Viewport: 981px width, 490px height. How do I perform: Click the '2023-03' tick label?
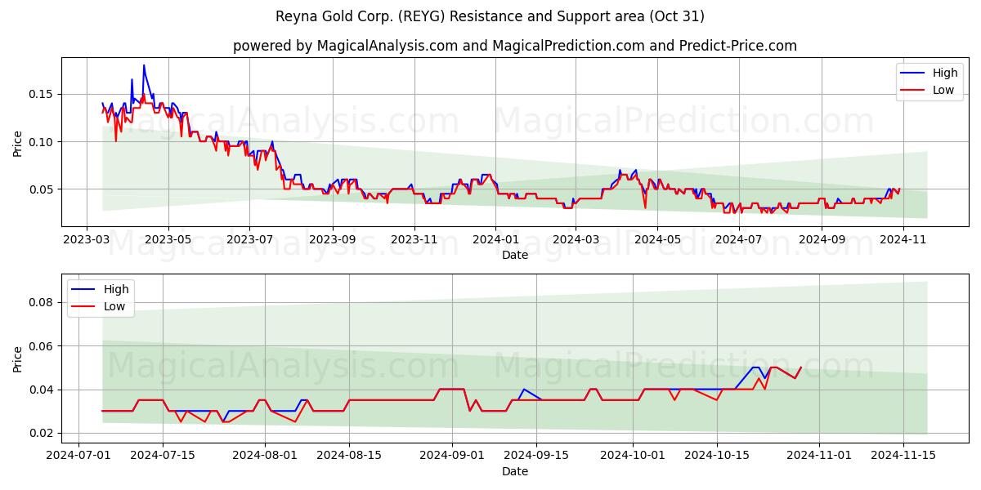(x=87, y=239)
